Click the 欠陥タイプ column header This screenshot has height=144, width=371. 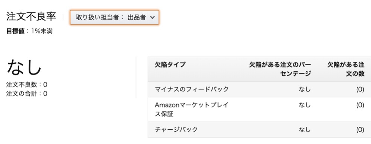pos(170,64)
